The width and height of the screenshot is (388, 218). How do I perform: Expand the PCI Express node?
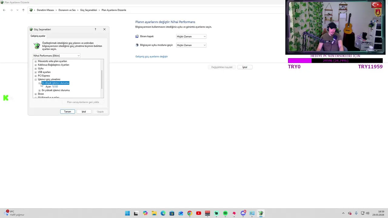pos(35,76)
